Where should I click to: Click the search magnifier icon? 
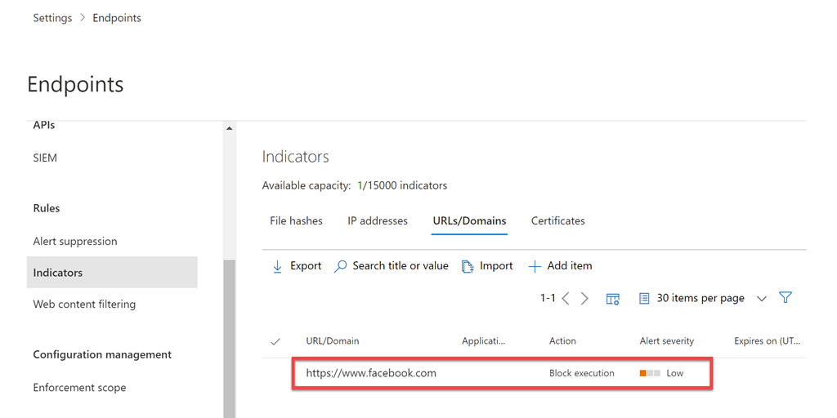pyautogui.click(x=341, y=266)
